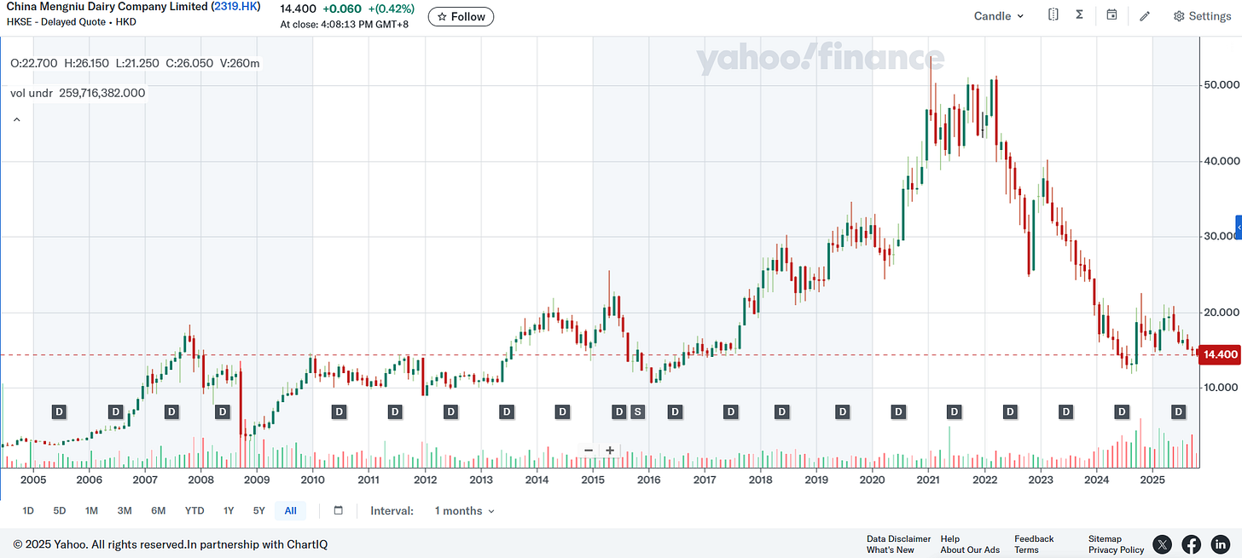This screenshot has height=558, width=1242.
Task: Click the dividend D marker in 2010
Action: (339, 412)
